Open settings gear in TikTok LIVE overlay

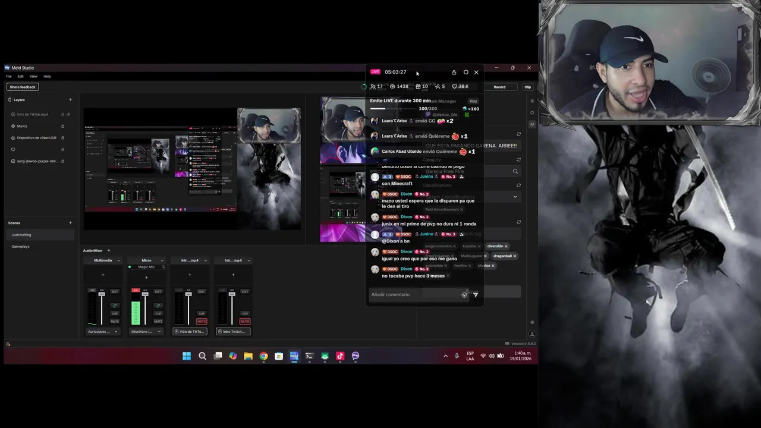pyautogui.click(x=466, y=73)
